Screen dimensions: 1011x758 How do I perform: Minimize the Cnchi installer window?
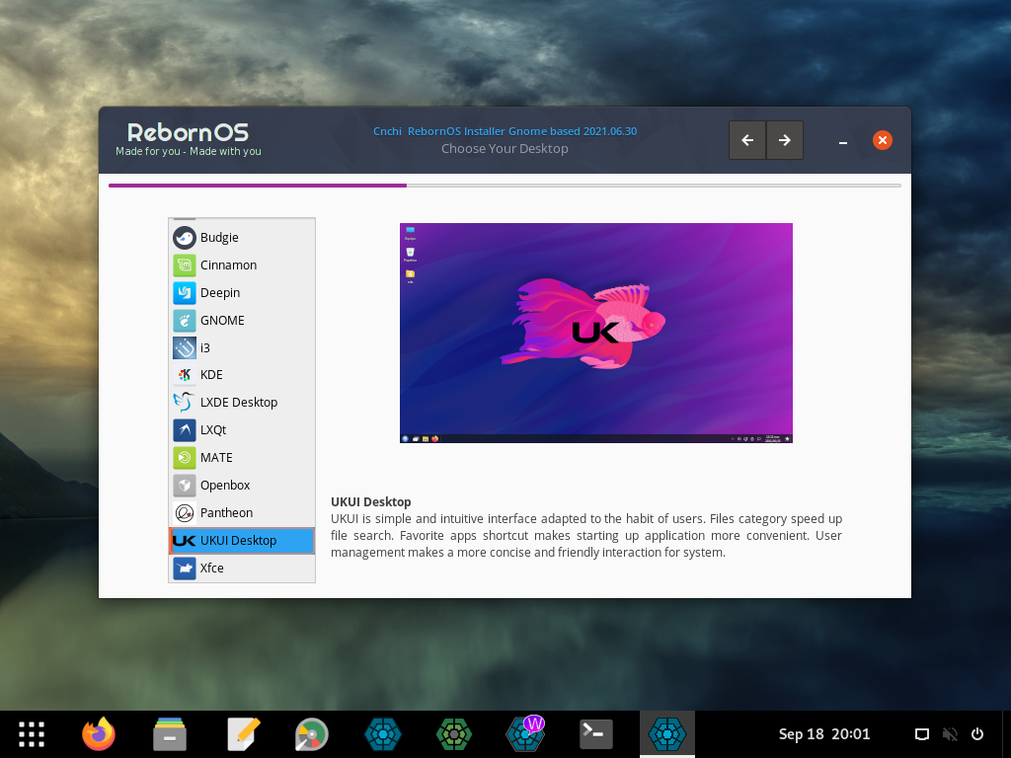843,141
